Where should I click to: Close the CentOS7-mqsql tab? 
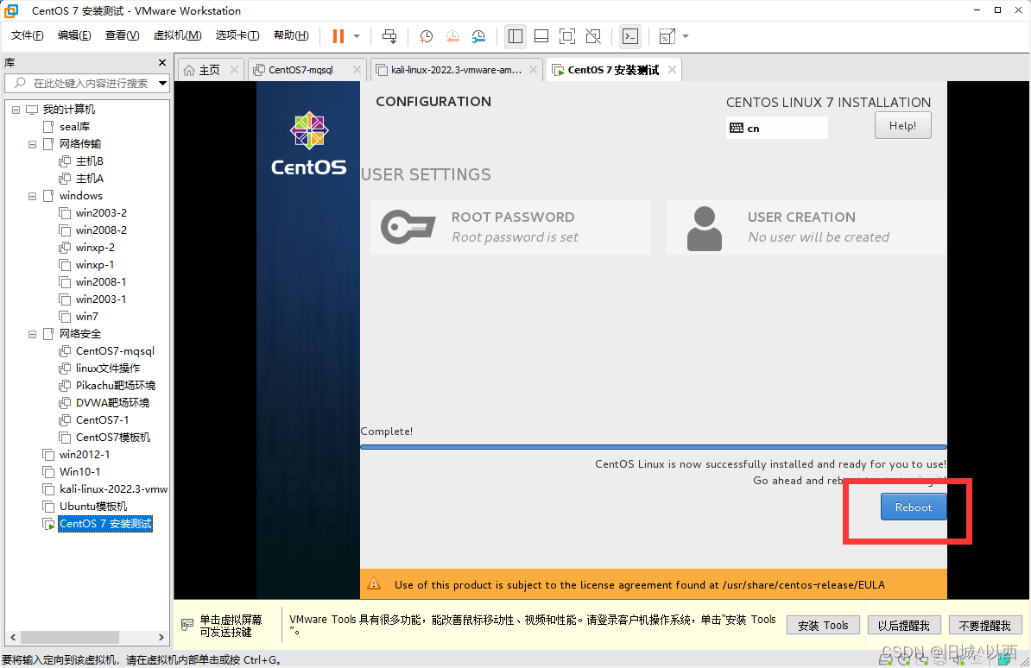click(x=357, y=69)
